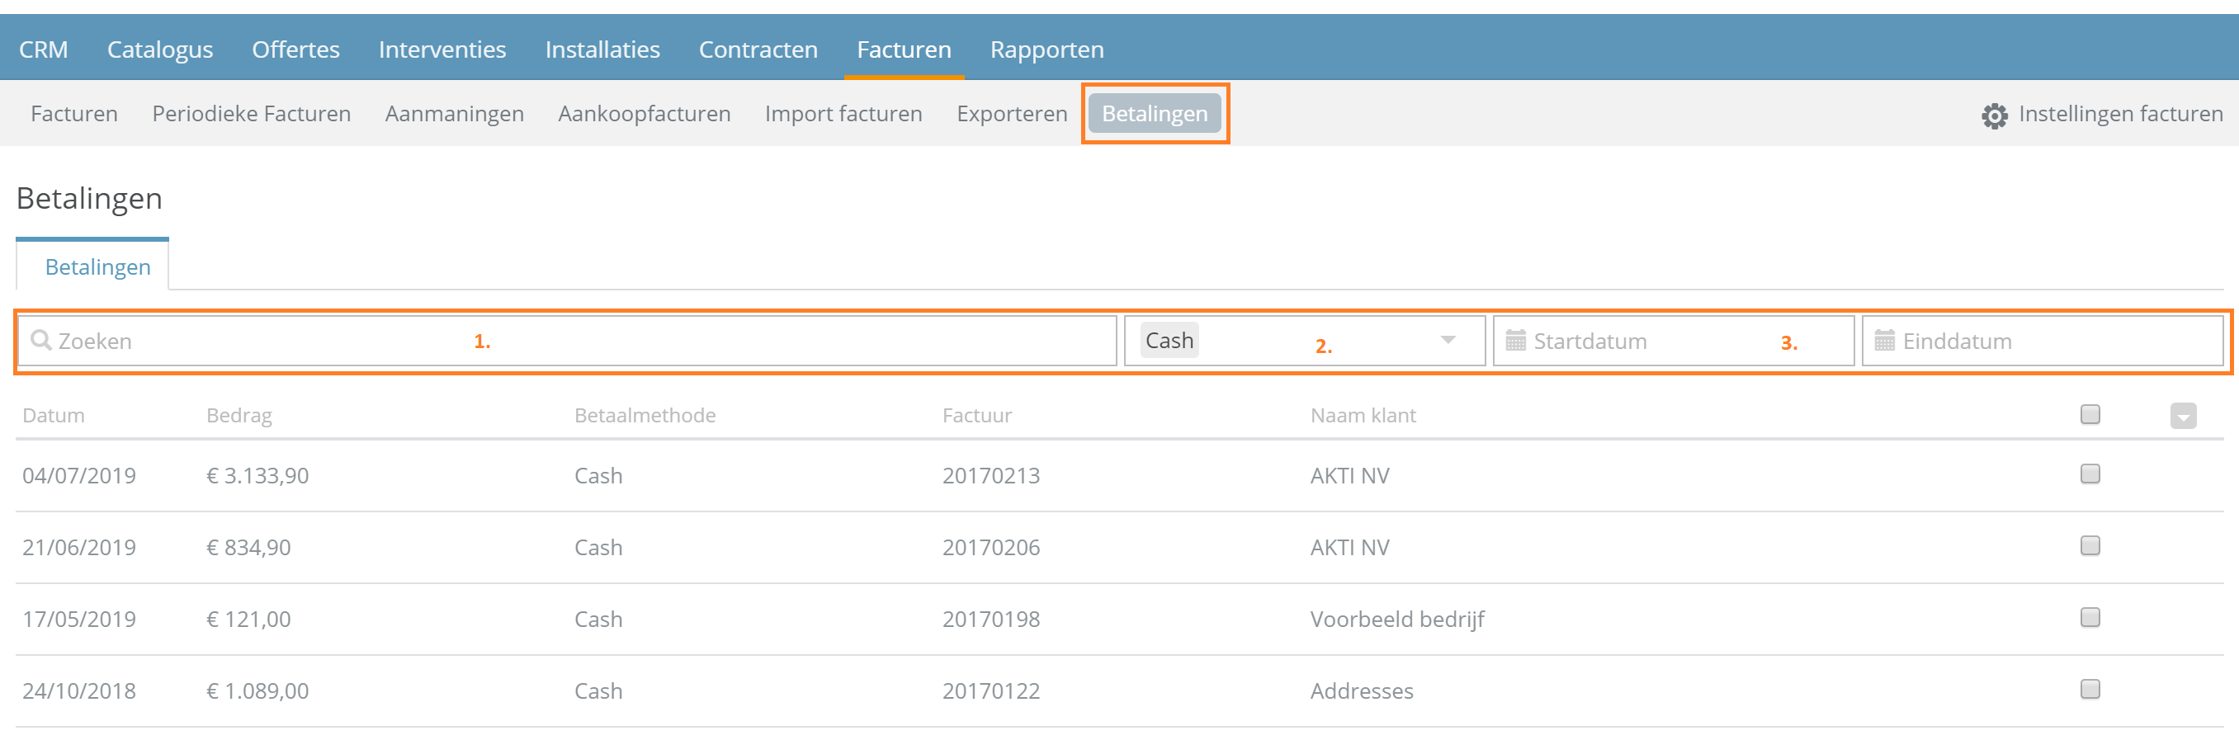The image size is (2239, 740).
Task: Open the Catalogus main menu
Action: 160,49
